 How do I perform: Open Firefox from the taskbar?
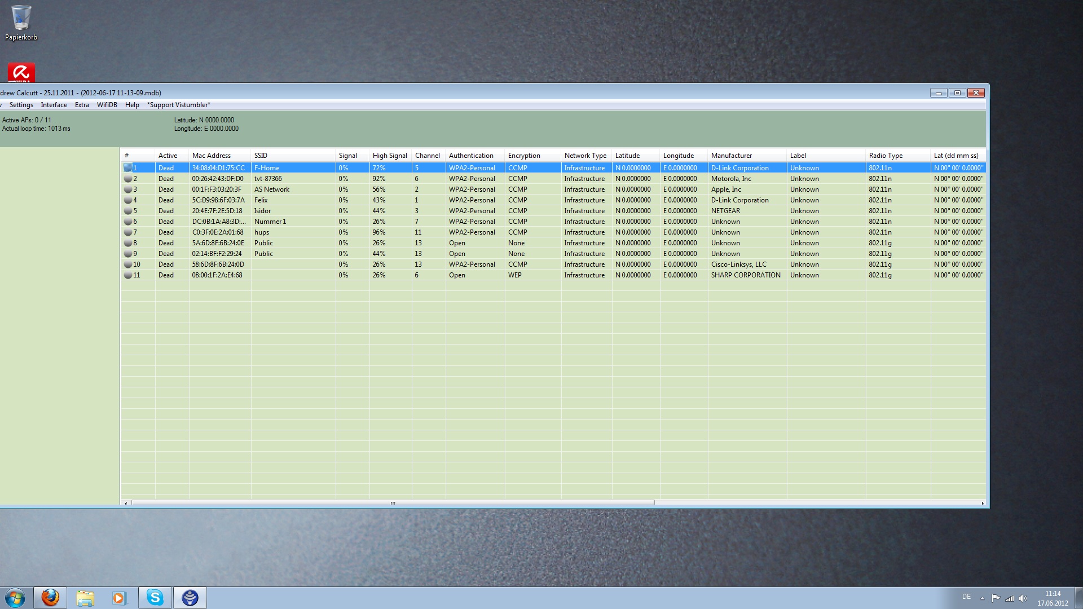click(50, 598)
